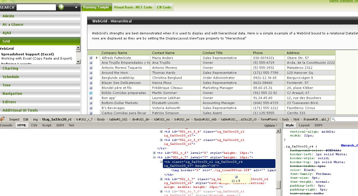
Task: Click inside the SEARCH text field
Action: (36, 7)
